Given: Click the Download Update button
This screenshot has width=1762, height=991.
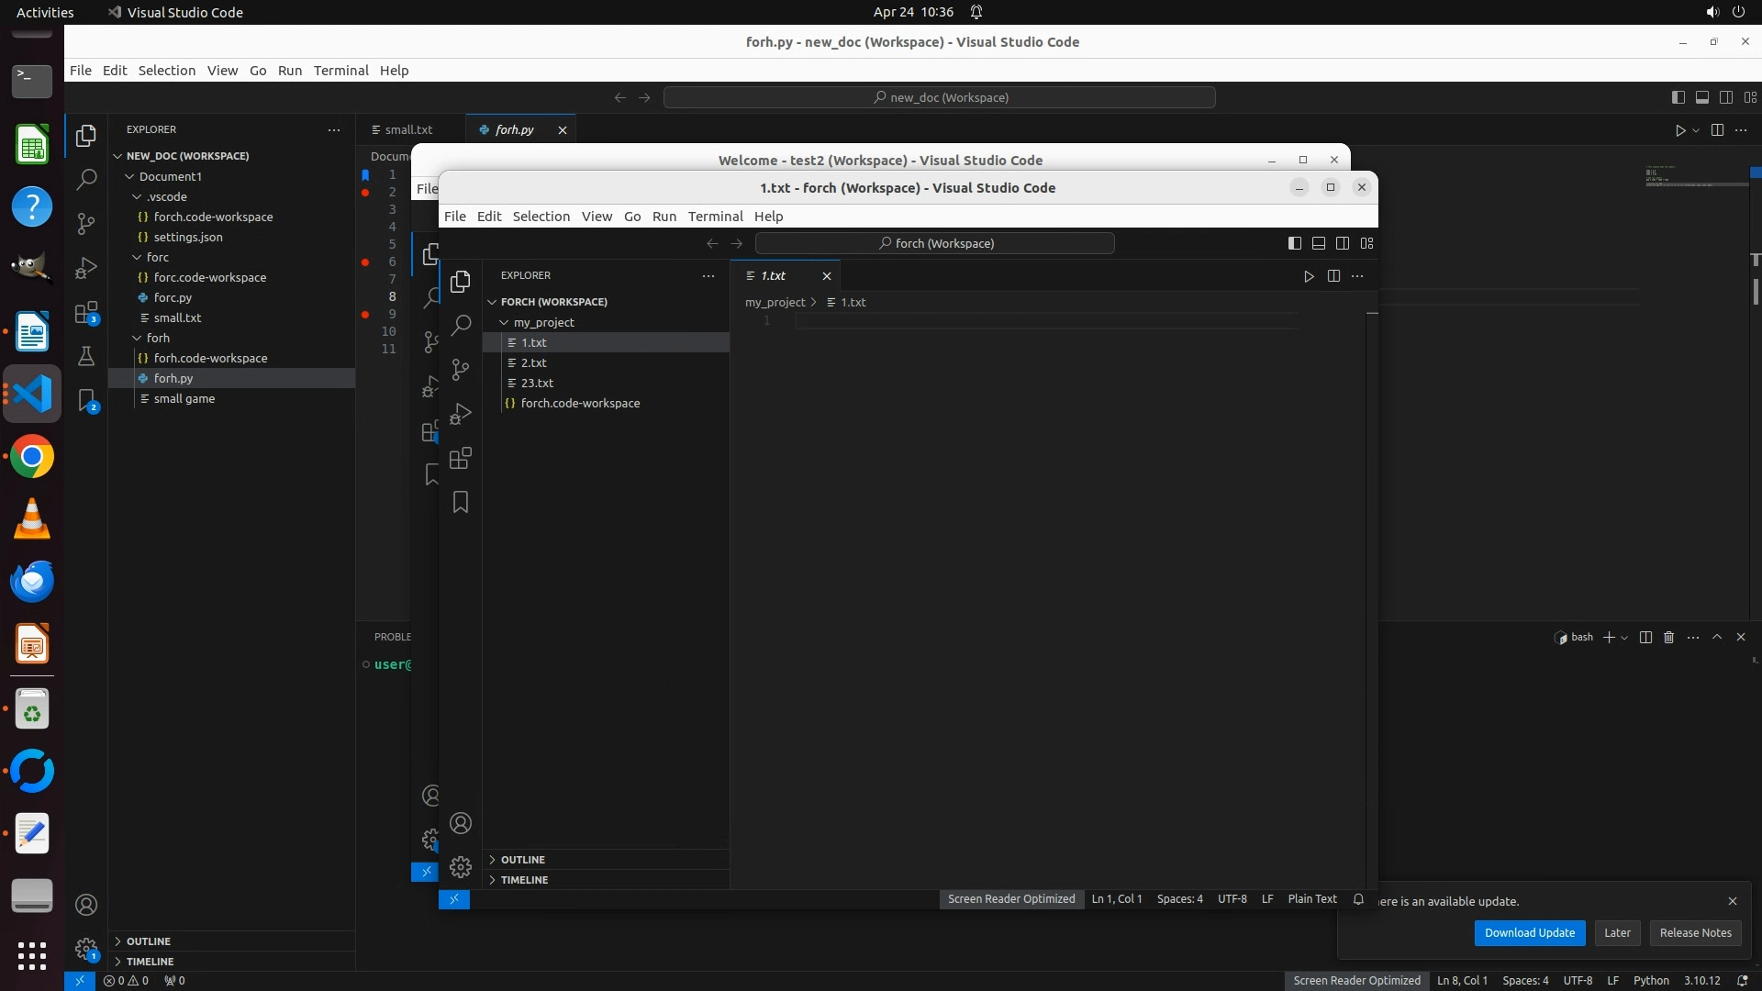Looking at the screenshot, I should (x=1529, y=933).
